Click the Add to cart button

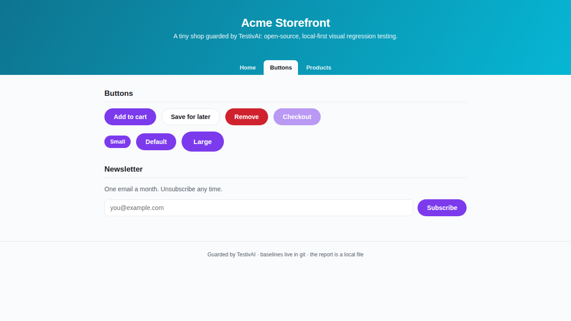tap(130, 117)
